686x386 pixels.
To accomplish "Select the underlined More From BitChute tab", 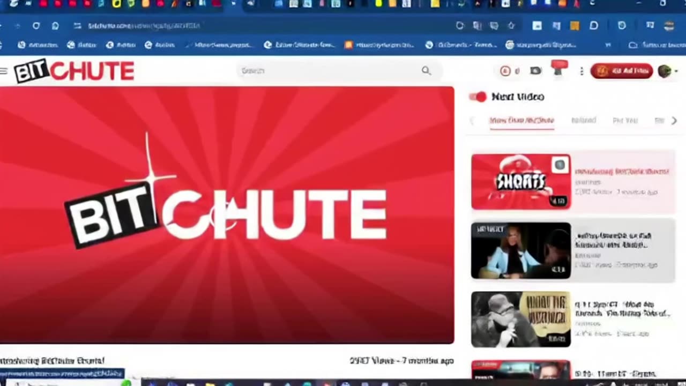I will pyautogui.click(x=521, y=121).
